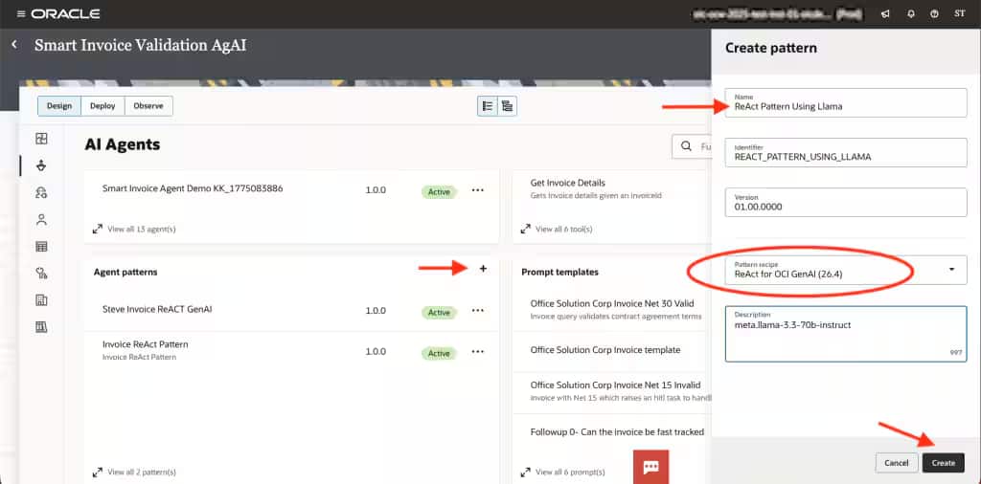This screenshot has height=484, width=981.
Task: Click the Agent patterns heading
Action: (125, 273)
